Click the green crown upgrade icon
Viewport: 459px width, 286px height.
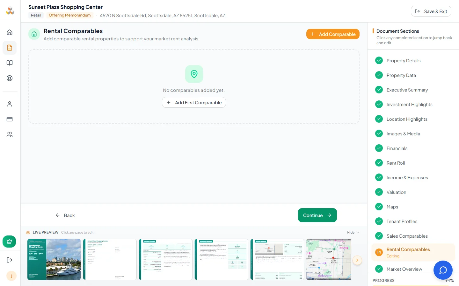(x=9, y=242)
